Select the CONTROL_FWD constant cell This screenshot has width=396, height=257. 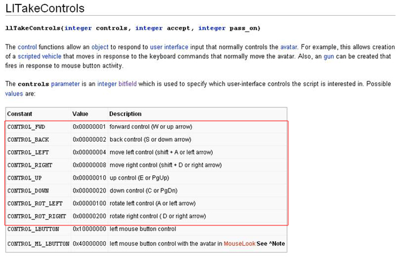pyautogui.click(x=26, y=127)
